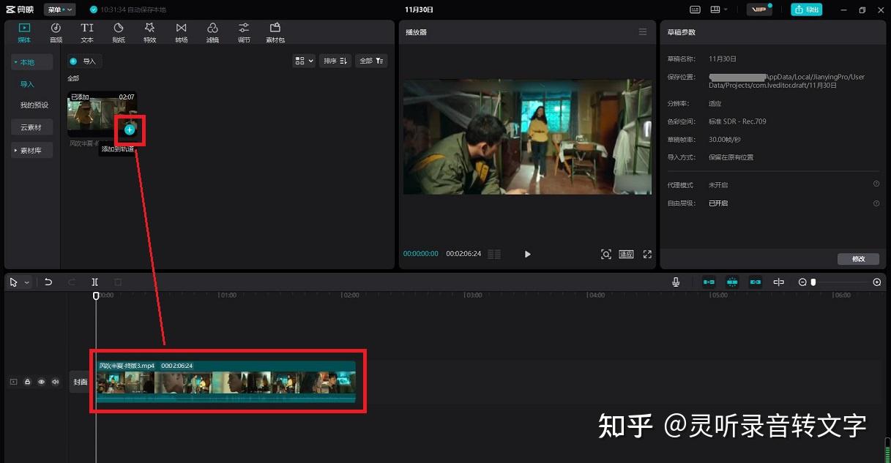Screen dimensions: 891x463
Task: Select 导入 in the sidebar
Action: pyautogui.click(x=27, y=84)
